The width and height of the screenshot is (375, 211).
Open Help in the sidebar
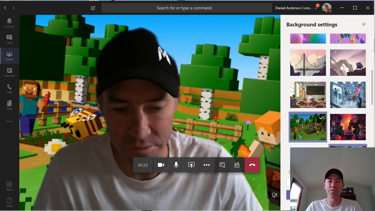(x=9, y=202)
